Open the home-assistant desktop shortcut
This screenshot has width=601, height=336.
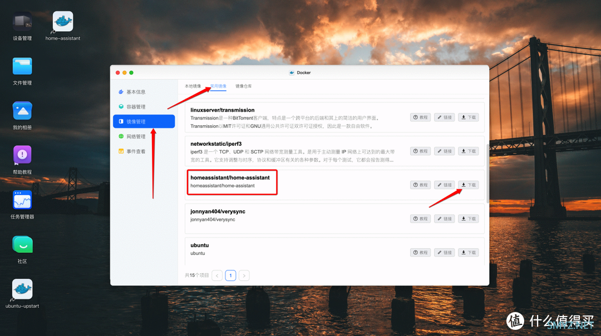pos(62,22)
